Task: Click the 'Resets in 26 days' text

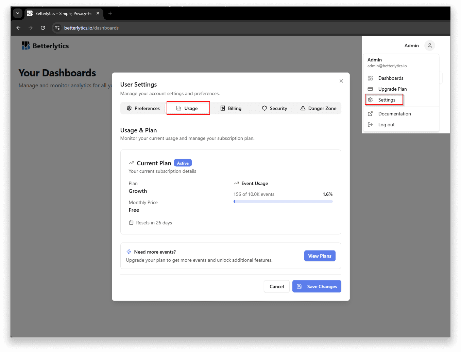Action: pyautogui.click(x=154, y=223)
